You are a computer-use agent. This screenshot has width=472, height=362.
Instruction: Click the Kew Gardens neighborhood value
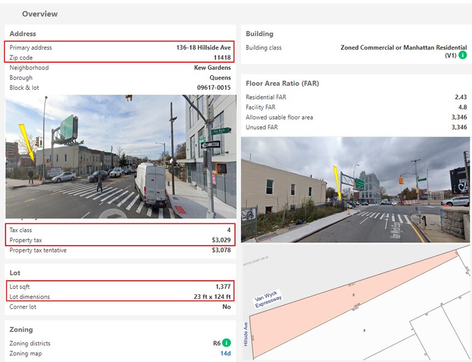coord(212,68)
